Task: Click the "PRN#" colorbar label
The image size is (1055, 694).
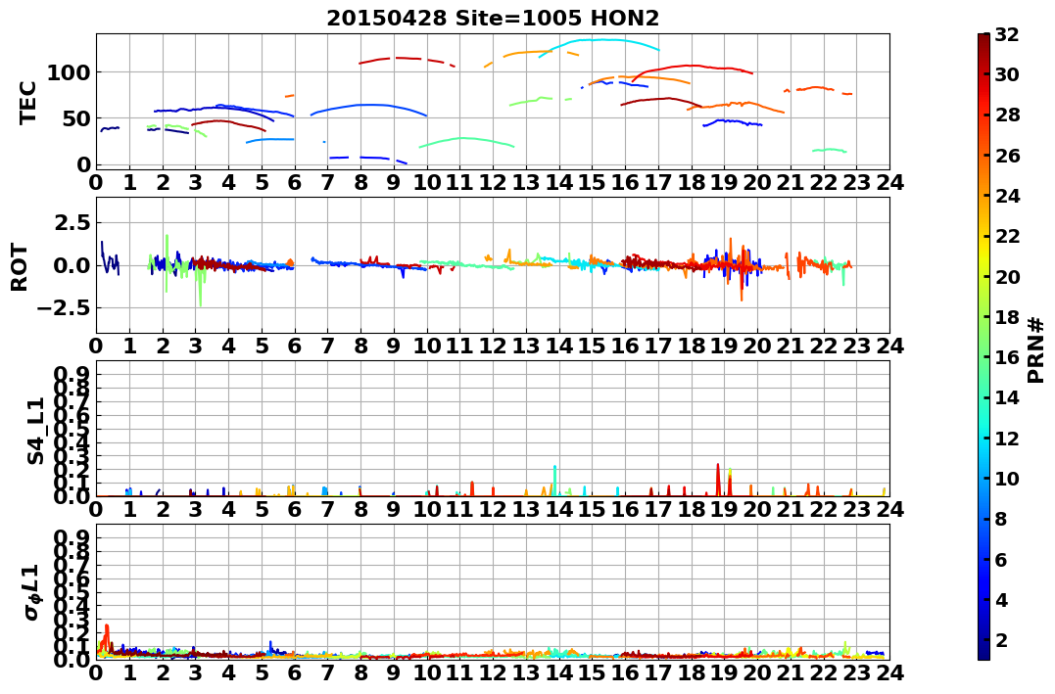Action: 1036,349
